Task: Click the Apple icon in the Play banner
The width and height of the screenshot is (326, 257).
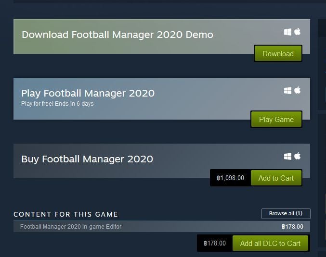Action: point(297,90)
